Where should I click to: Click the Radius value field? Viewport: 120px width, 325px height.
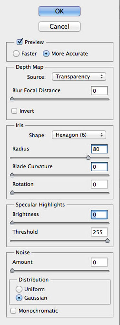click(99, 149)
